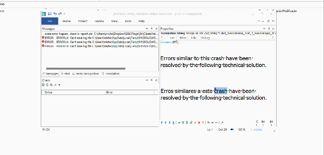
Task: Open the Home ribbon tab
Action: (x=66, y=21)
